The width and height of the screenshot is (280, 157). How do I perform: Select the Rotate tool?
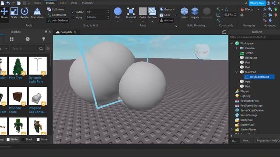coord(24,13)
